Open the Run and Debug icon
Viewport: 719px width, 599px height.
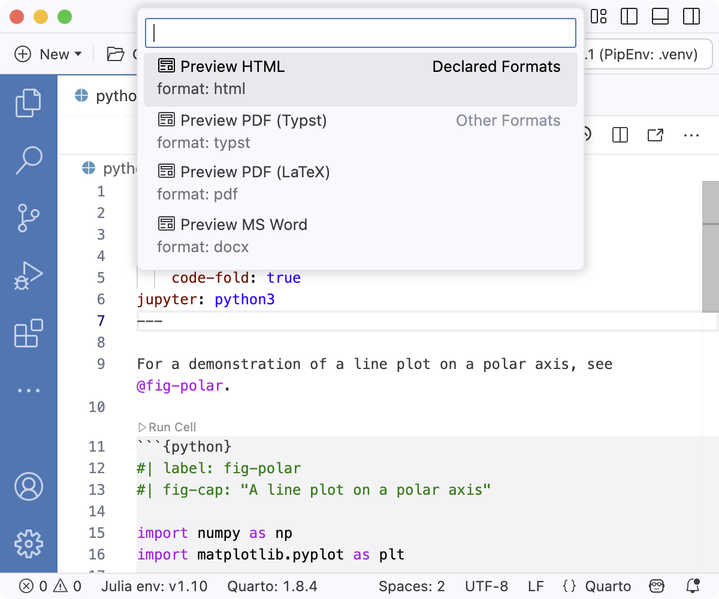[x=29, y=275]
